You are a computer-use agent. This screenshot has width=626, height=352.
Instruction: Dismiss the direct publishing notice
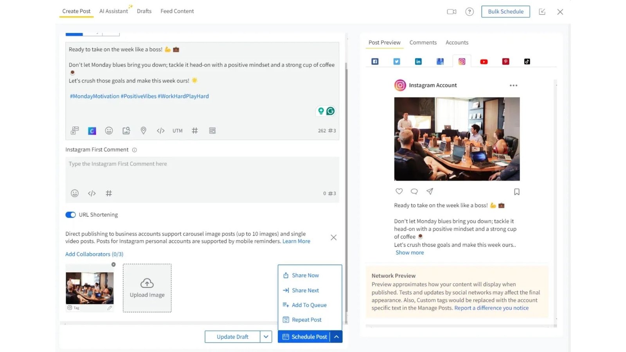coord(334,237)
